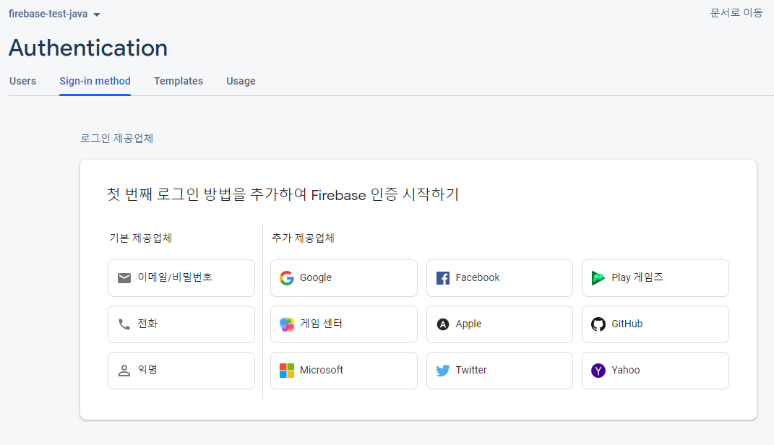Choose 이메일/비밀번호 provider text
The width and height of the screenshot is (774, 445).
click(x=175, y=277)
